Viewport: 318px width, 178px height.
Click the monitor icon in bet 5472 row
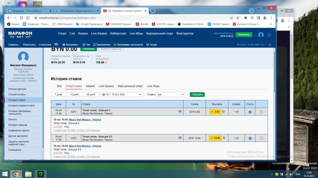tap(180, 138)
